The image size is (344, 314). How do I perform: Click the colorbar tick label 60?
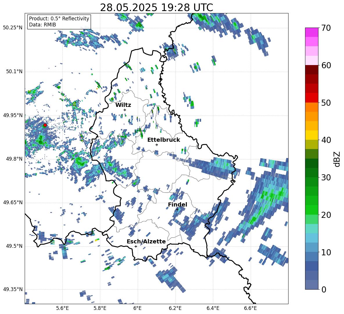326,65
